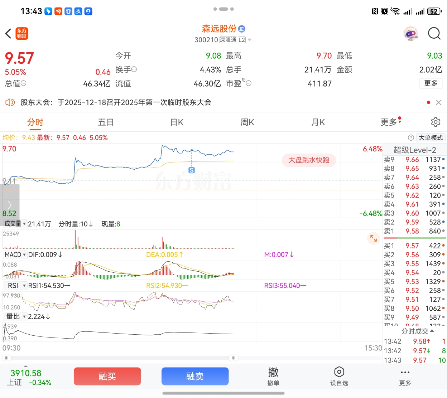Screen dimensions: 447x398
Task: Tap the fullscreen expand icon
Action: pos(374,238)
